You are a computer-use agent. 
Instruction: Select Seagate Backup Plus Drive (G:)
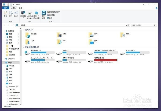[40, 60]
